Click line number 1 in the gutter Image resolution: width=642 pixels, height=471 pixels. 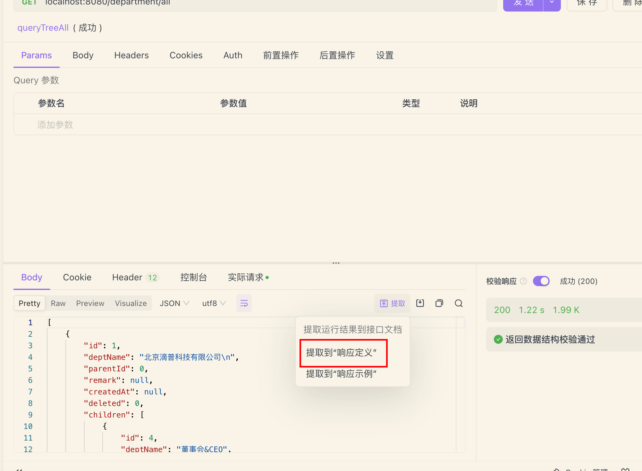[30, 323]
